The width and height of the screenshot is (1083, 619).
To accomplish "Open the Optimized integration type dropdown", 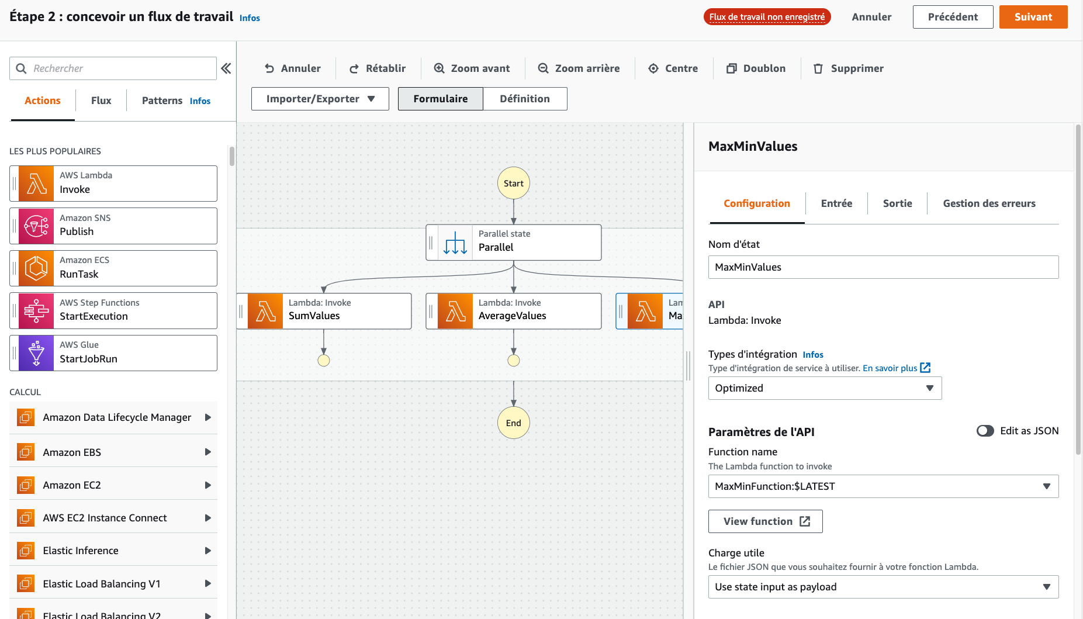I will pos(825,388).
